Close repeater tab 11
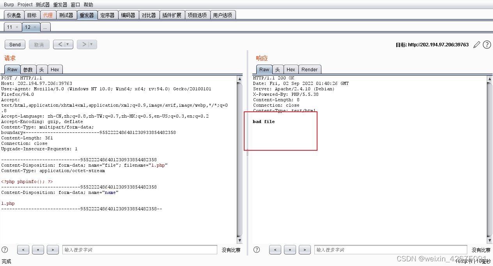This screenshot has height=266, width=493. [17, 27]
